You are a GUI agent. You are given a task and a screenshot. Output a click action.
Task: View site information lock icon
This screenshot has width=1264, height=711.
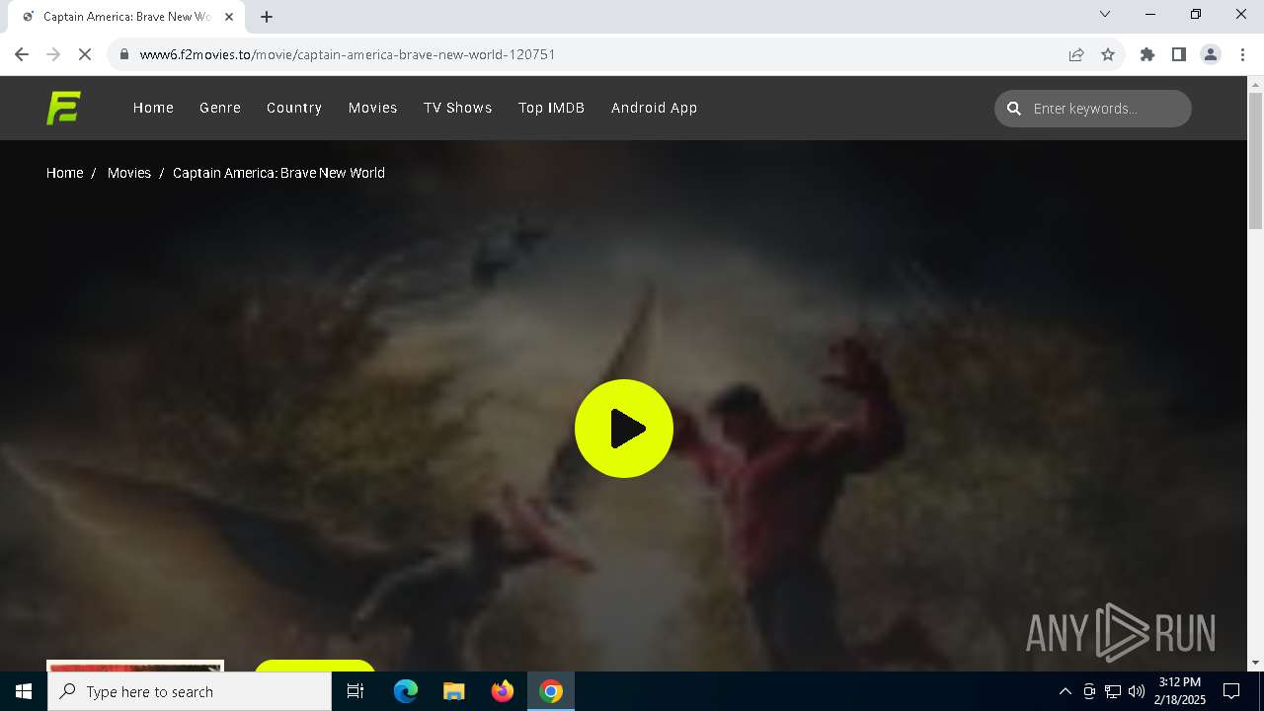[123, 54]
